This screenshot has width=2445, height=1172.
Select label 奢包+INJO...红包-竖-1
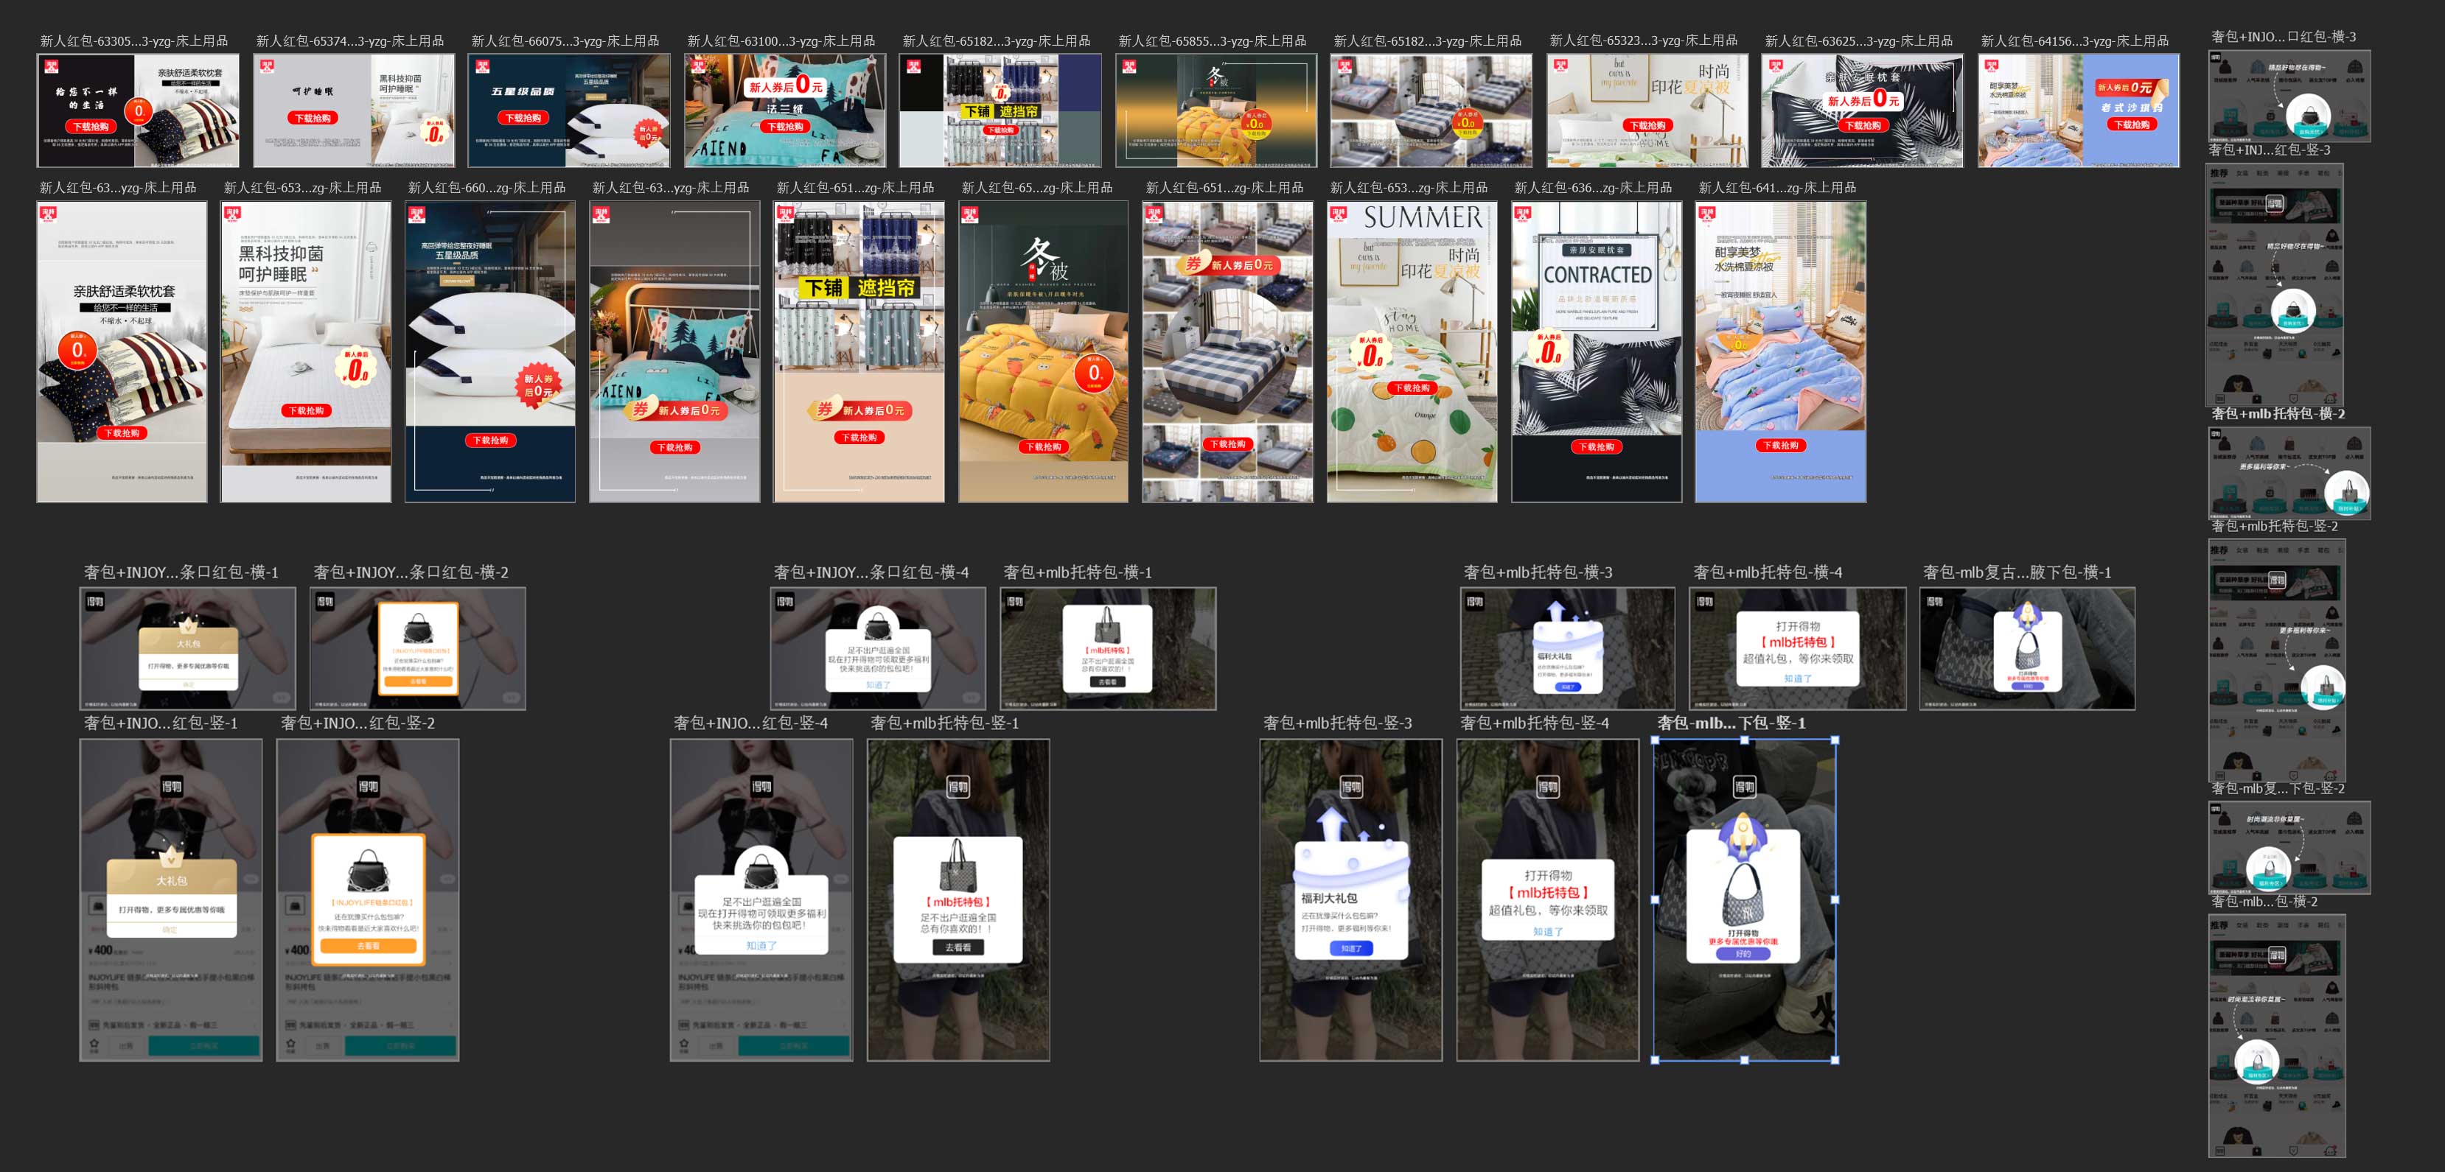[x=161, y=723]
